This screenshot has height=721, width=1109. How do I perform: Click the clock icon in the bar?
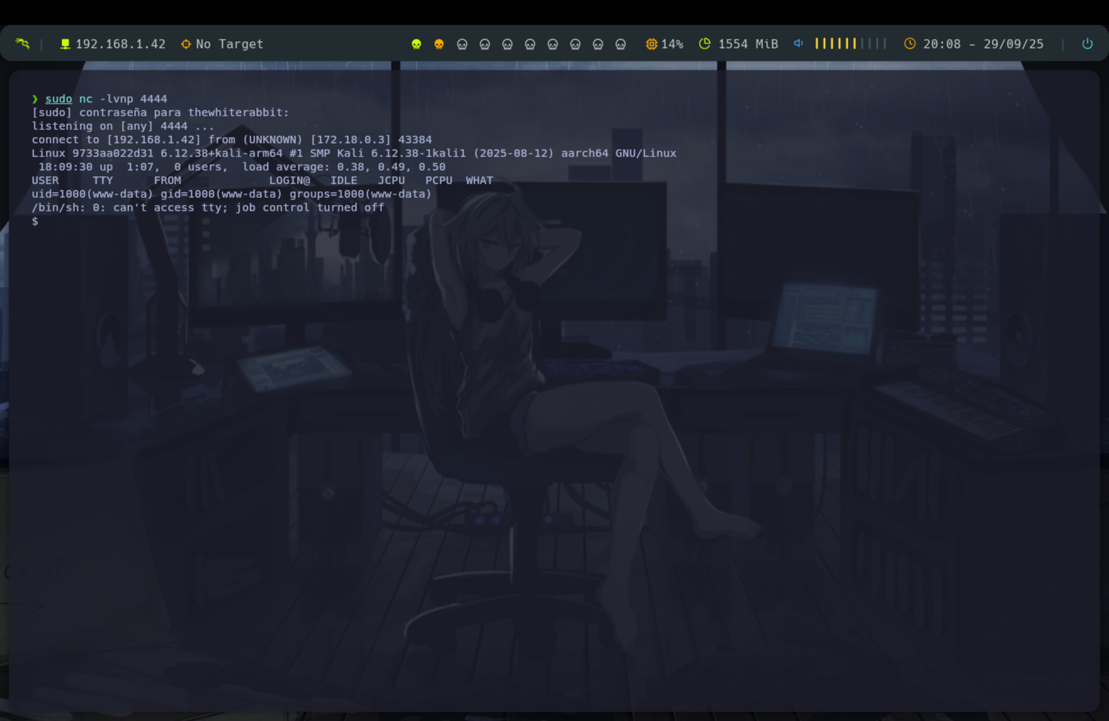[909, 44]
